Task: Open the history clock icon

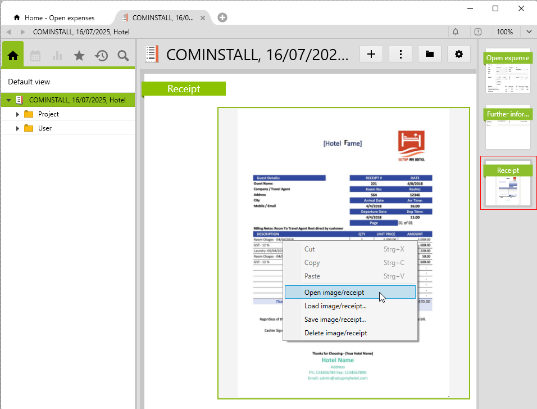Action: tap(101, 56)
